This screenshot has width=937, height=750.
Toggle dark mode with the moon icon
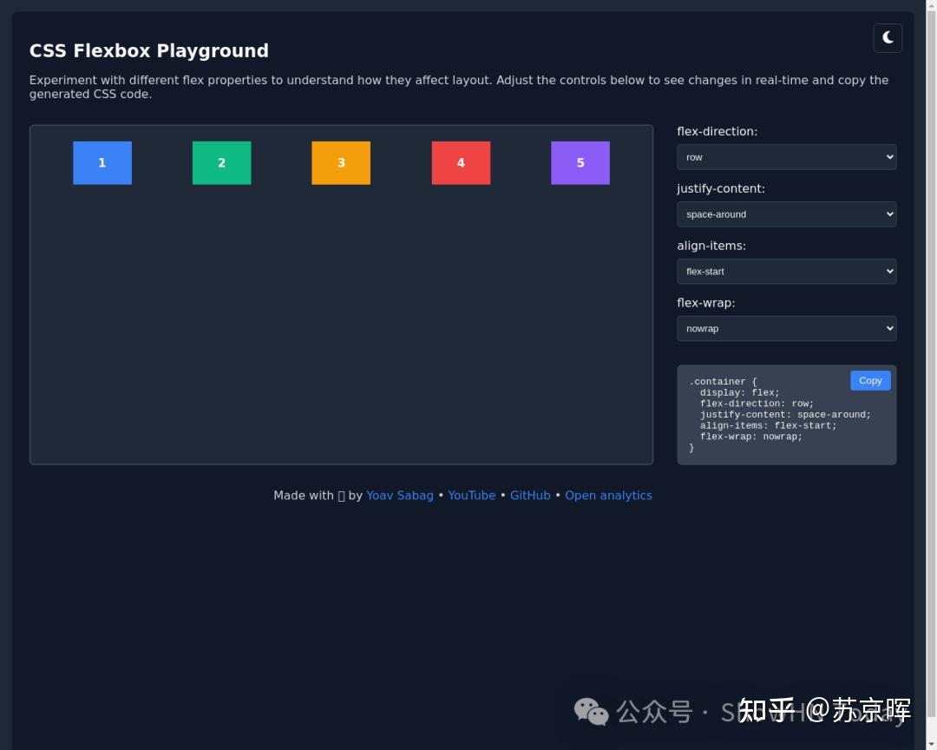click(887, 38)
